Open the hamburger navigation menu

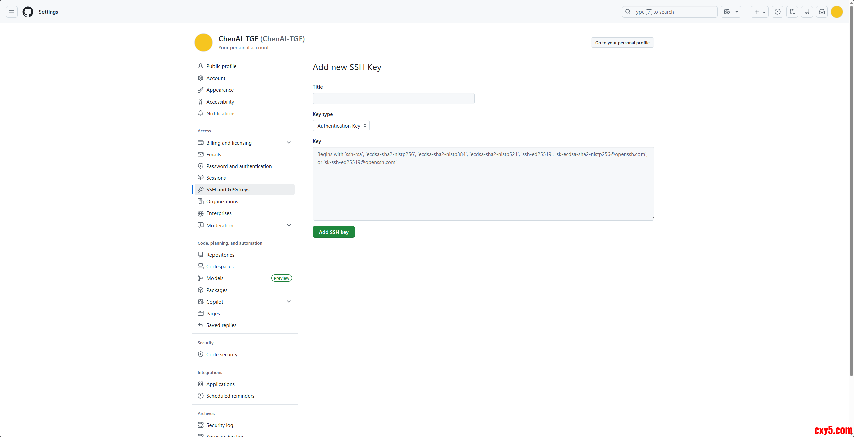12,12
